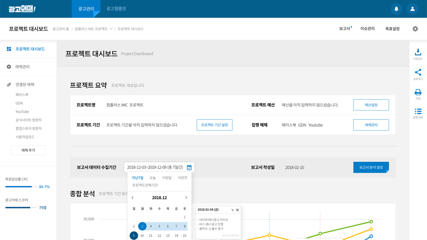This screenshot has height=240, width=427.
Task: Select day 1 in the calendar
Action: point(185,217)
